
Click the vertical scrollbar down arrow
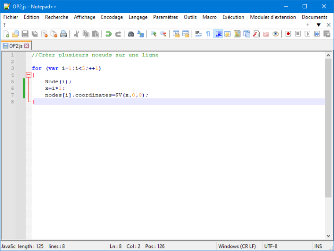328,236
